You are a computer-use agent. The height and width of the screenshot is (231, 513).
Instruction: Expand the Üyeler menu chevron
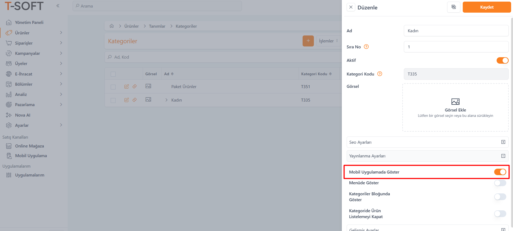pos(61,63)
